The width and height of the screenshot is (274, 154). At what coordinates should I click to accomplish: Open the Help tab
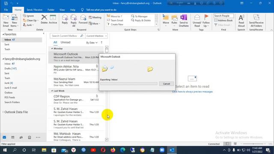pos(72,10)
